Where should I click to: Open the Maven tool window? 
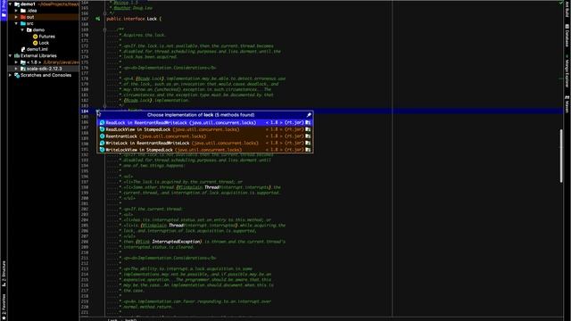point(567,105)
